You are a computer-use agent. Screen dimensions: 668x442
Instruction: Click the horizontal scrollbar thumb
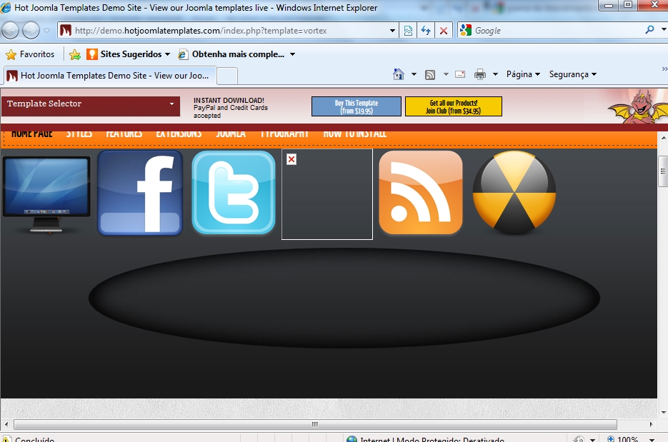[315, 424]
